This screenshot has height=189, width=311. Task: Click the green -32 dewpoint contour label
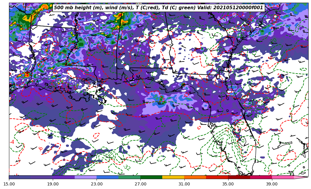(x=127, y=167)
